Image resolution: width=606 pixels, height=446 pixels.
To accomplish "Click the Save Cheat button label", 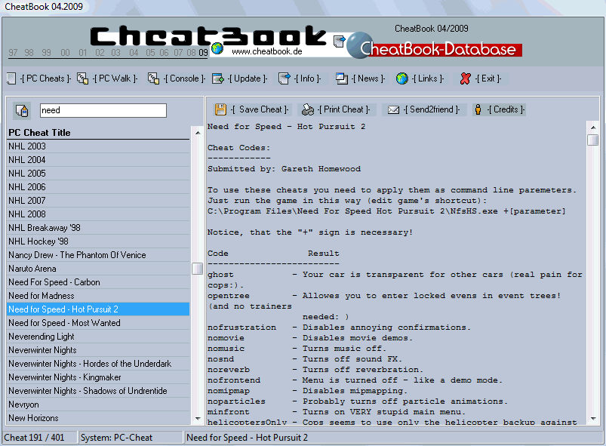I will [x=260, y=109].
